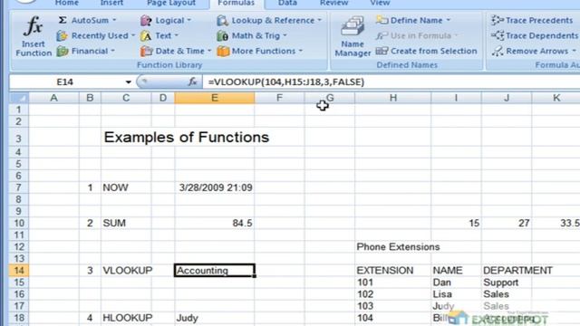Open the Name Manager
This screenshot has height=326, width=580.
click(353, 36)
